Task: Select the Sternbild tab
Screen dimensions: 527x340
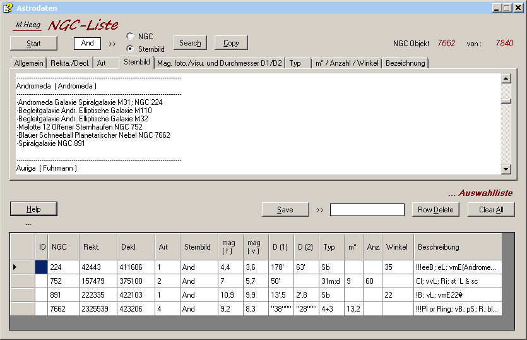Action: [x=137, y=62]
